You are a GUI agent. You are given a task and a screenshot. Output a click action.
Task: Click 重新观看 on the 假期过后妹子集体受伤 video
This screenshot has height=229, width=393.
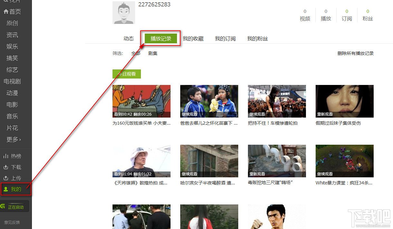(325, 115)
